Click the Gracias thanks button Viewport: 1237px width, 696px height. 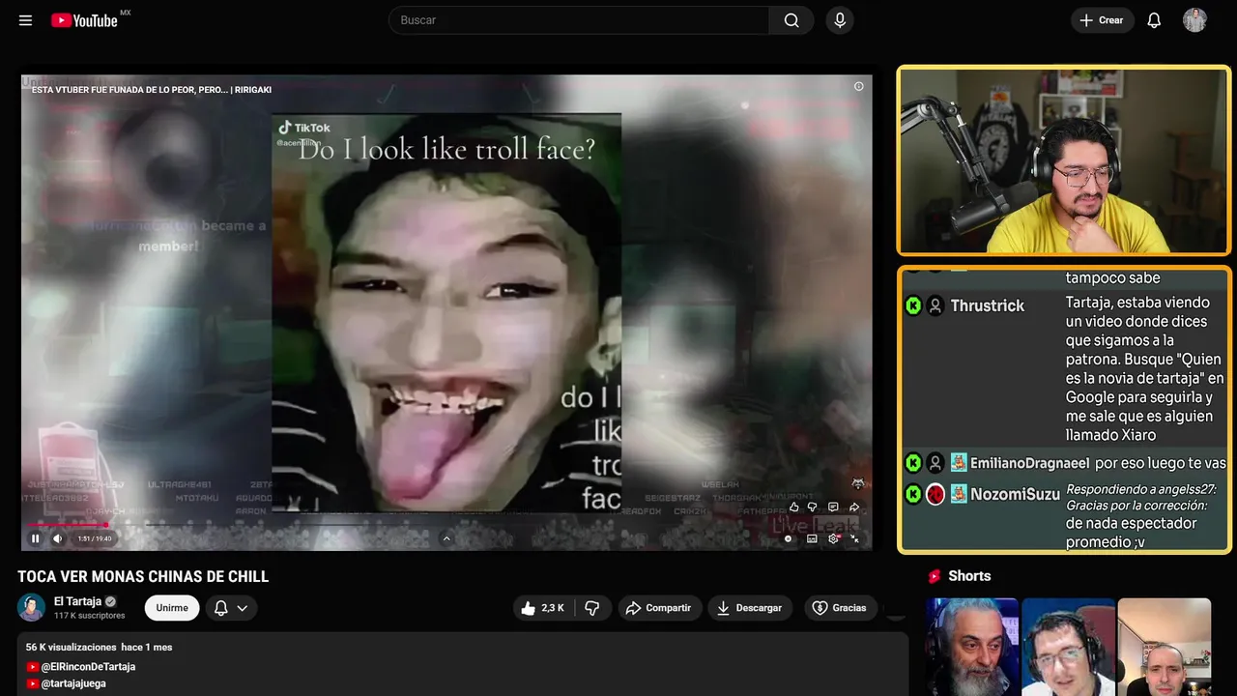pos(840,608)
